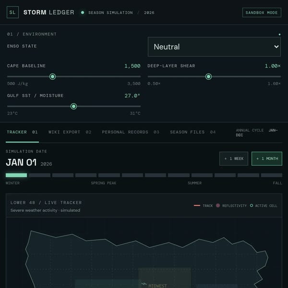
Task: Advance simulation with + 1 Week button
Action: [x=234, y=159]
